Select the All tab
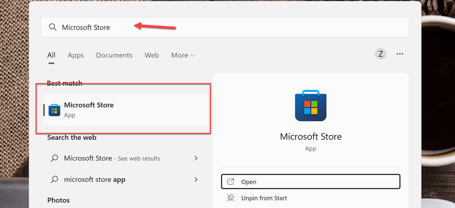Screen dimensions: 455x208 [x=51, y=55]
